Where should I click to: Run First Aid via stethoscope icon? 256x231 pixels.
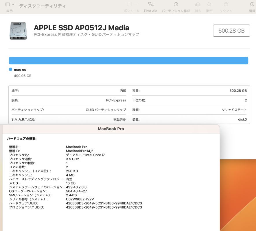(150, 4)
